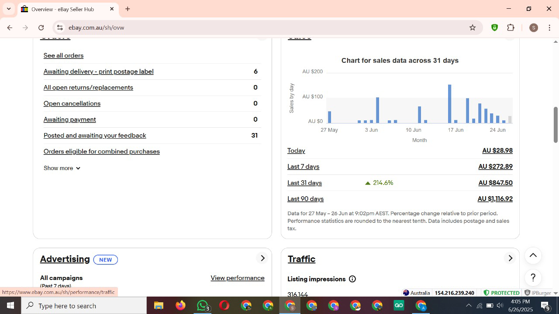Screen dimensions: 559x314
Task: Open the Awaiting payment link
Action: click(69, 119)
